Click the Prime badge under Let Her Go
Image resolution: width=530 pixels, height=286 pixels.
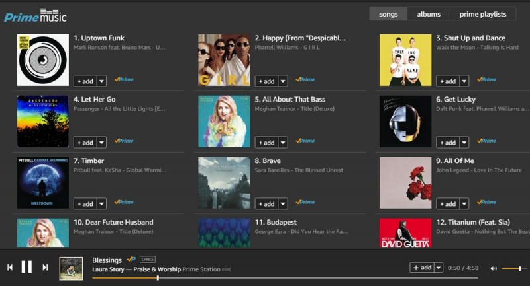pyautogui.click(x=124, y=141)
